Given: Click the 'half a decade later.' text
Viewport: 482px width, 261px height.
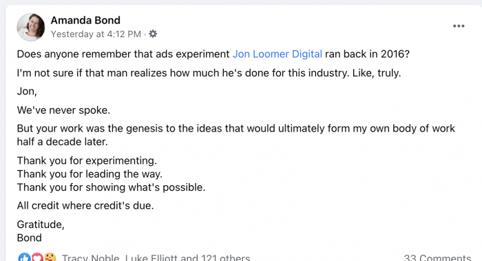Looking at the screenshot, I should pyautogui.click(x=63, y=142).
